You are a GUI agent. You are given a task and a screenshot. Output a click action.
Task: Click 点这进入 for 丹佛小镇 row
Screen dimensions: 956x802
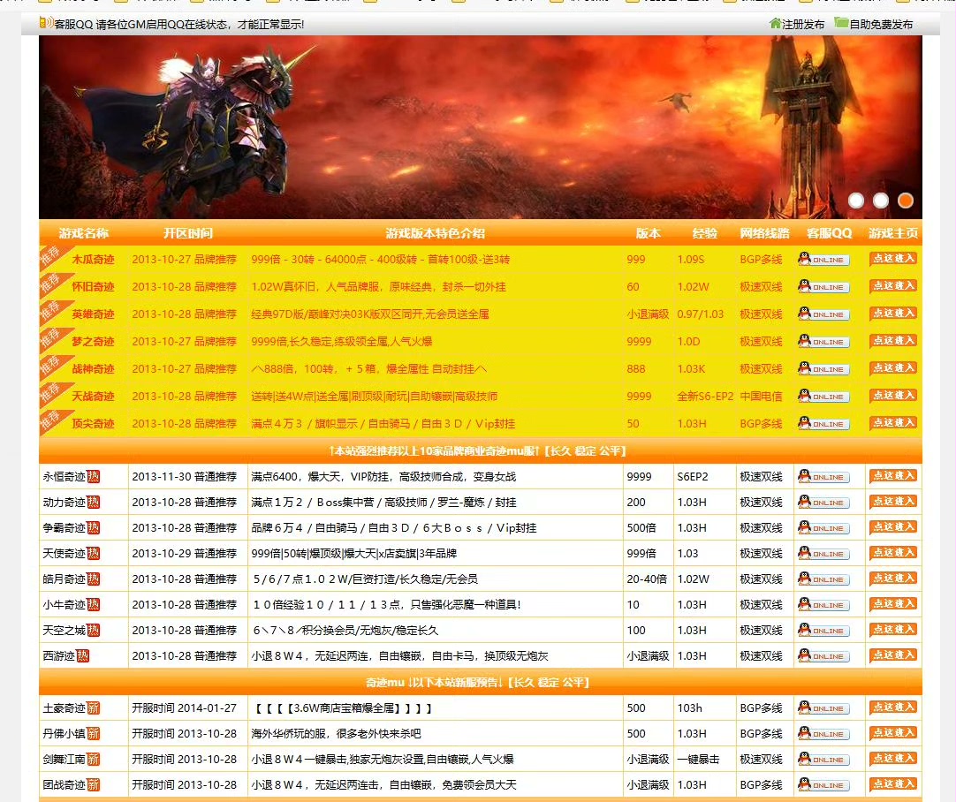(893, 734)
